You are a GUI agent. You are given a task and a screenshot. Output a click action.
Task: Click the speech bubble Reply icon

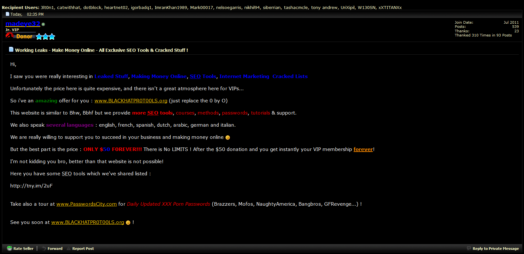469,248
